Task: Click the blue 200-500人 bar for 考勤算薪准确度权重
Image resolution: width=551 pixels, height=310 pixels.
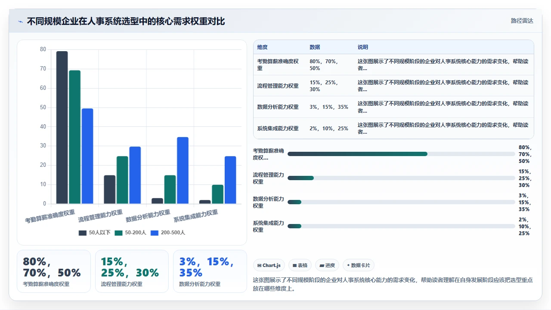Action: (x=87, y=156)
